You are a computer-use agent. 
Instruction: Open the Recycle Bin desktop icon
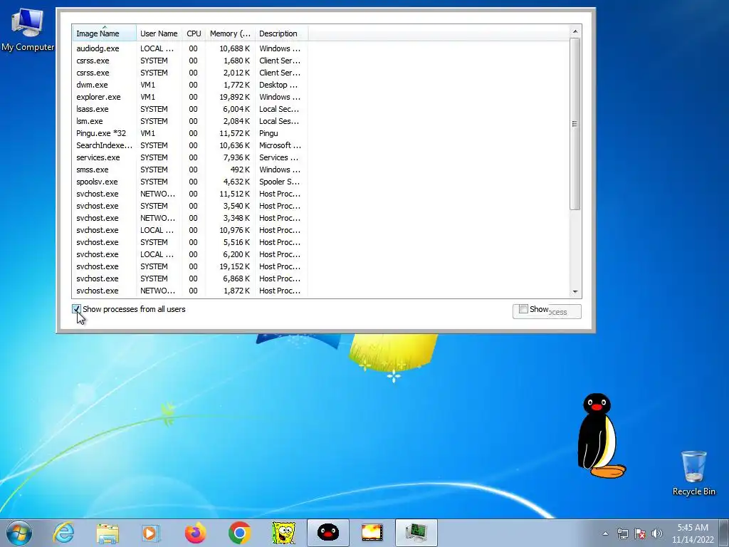[693, 473]
